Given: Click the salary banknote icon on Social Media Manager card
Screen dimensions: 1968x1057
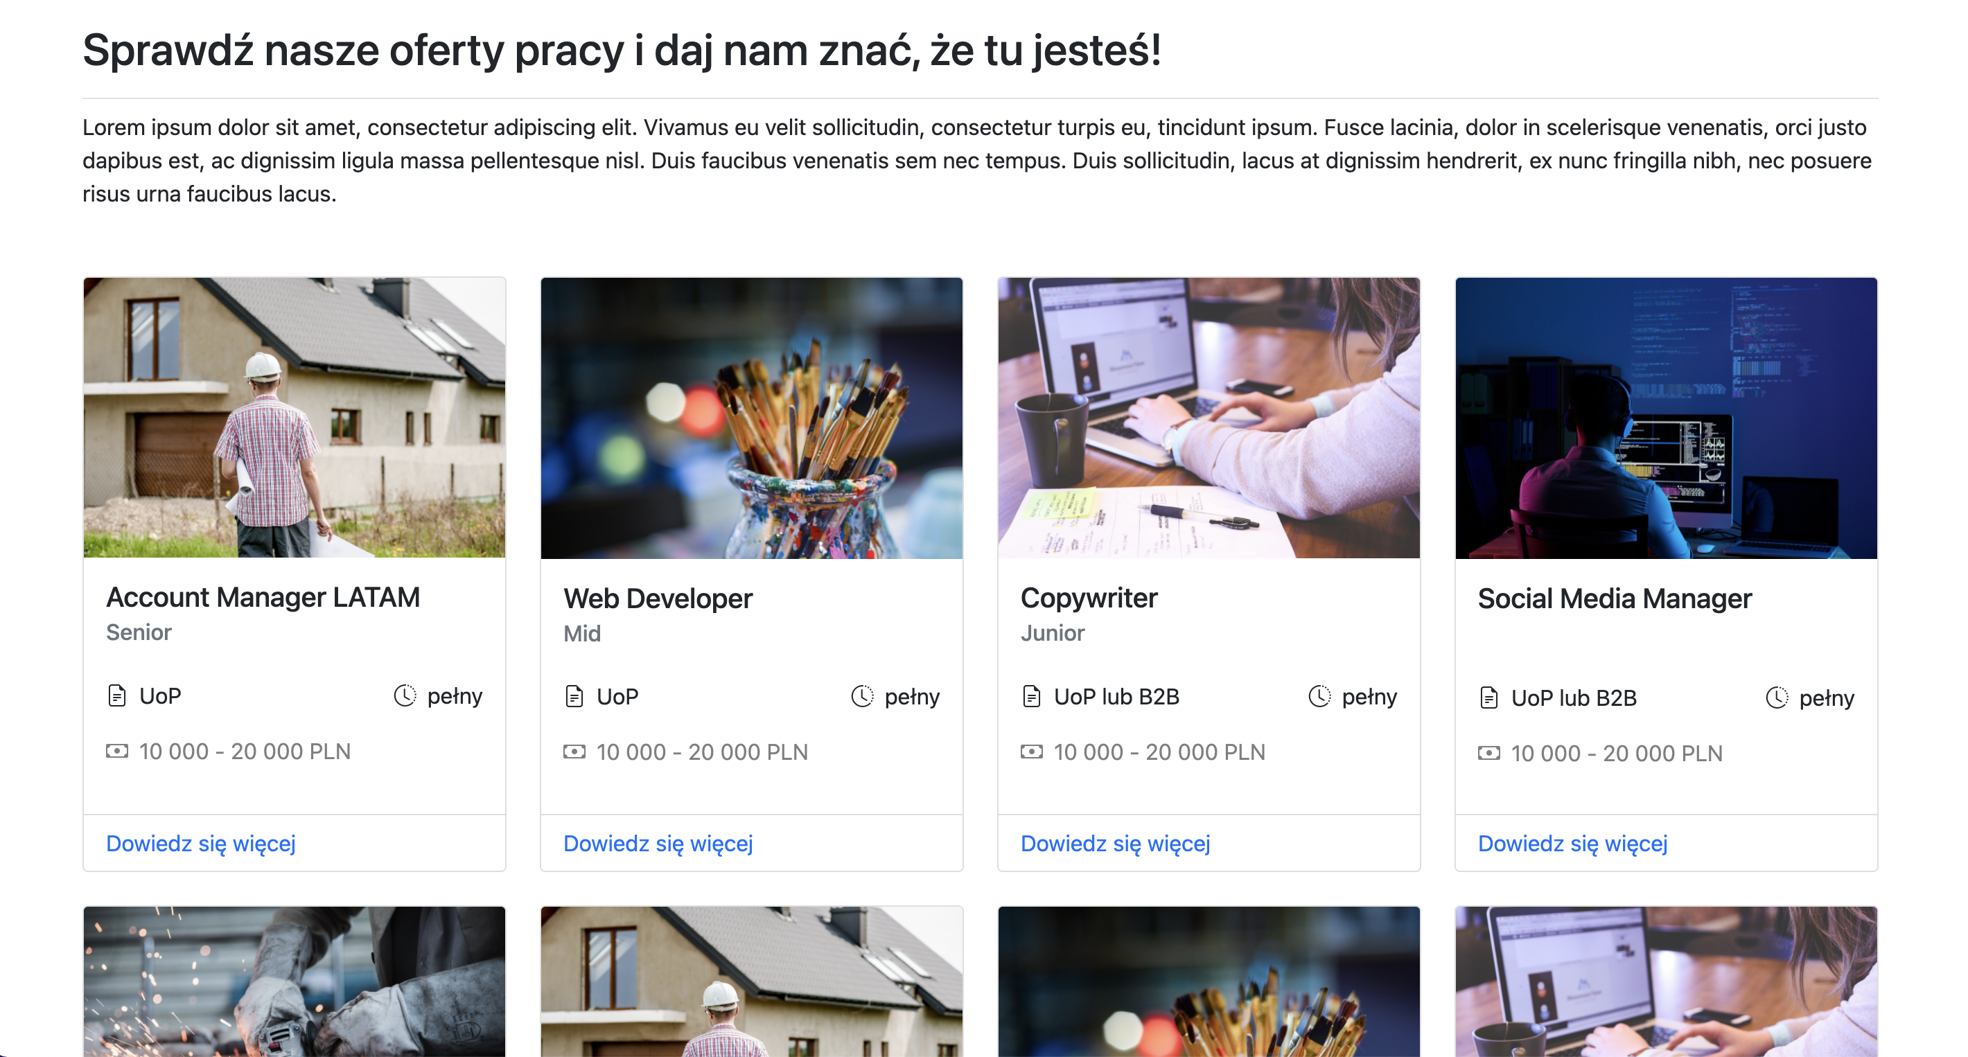Looking at the screenshot, I should [1489, 753].
